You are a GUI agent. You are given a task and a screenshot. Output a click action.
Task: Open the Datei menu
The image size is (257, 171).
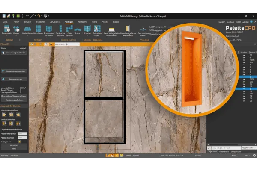point(5,22)
